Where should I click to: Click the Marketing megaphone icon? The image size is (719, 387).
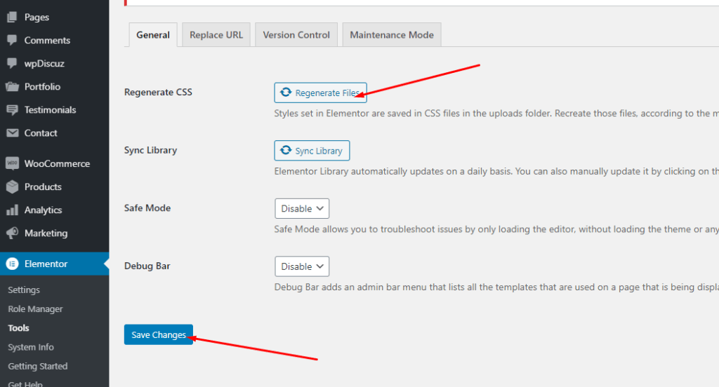13,233
